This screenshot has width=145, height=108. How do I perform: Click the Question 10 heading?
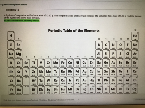click(12, 10)
